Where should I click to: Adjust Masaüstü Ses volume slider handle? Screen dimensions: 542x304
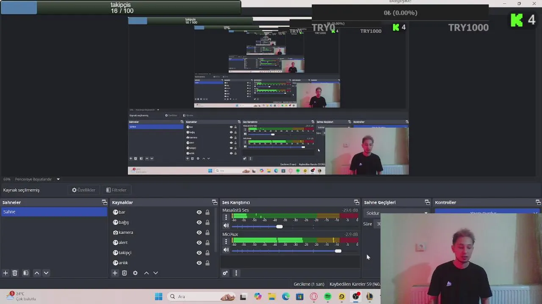279,227
